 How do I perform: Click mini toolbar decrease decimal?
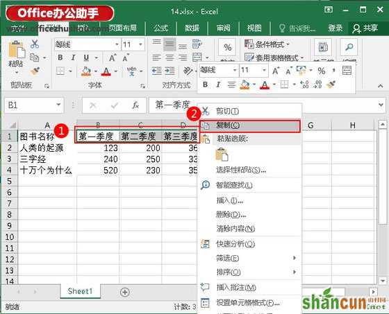click(x=317, y=85)
